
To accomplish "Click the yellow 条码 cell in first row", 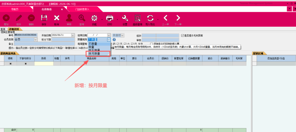I will click(x=44, y=64).
